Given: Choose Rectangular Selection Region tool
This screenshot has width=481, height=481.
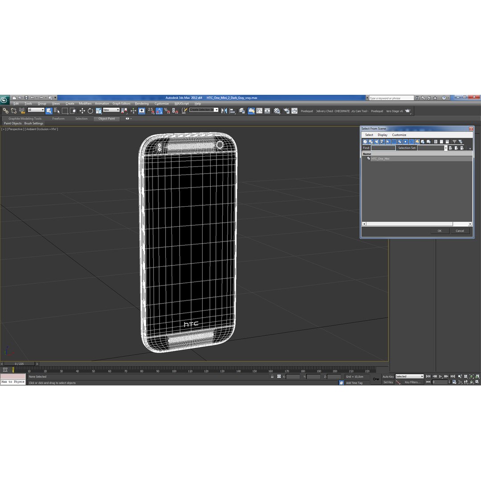Looking at the screenshot, I should [x=65, y=111].
